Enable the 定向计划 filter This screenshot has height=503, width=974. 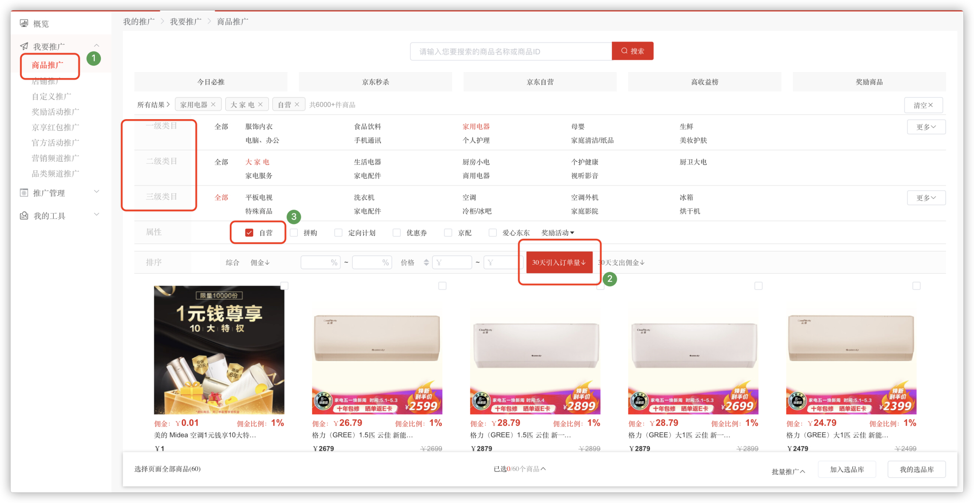point(338,233)
